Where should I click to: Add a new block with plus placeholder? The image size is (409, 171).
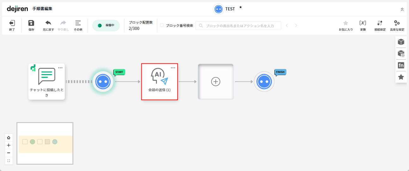click(215, 81)
